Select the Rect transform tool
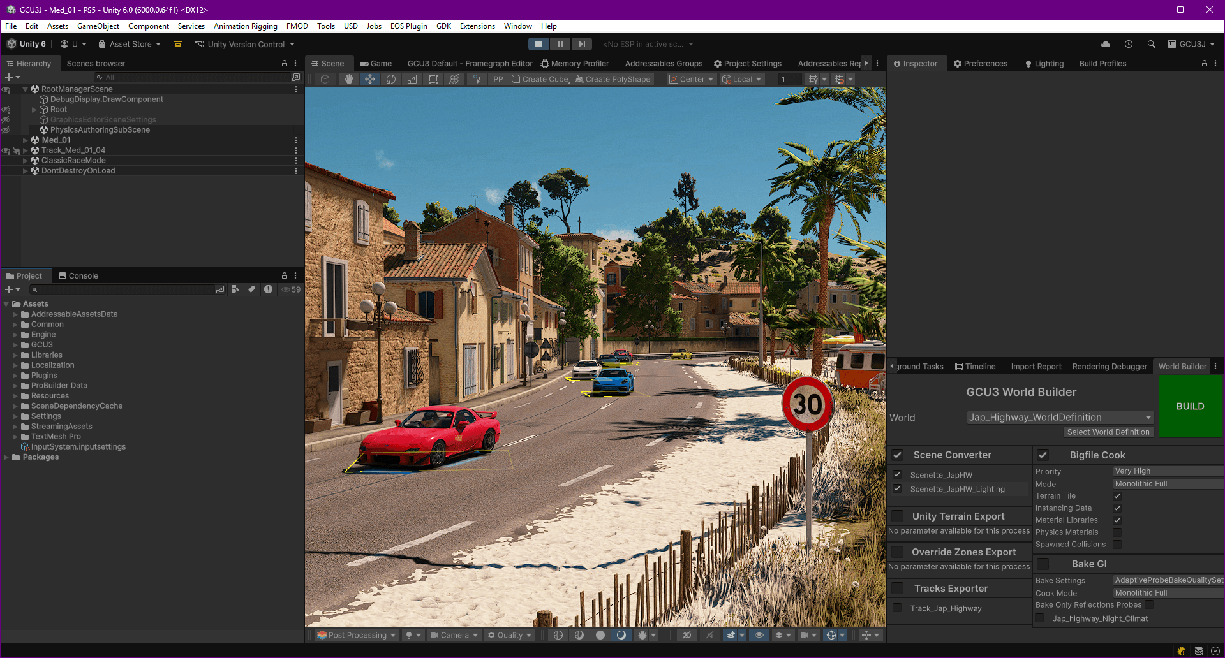The width and height of the screenshot is (1225, 658). (x=433, y=79)
